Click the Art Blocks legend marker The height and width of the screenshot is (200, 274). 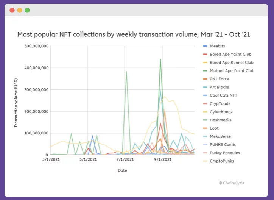pyautogui.click(x=205, y=87)
